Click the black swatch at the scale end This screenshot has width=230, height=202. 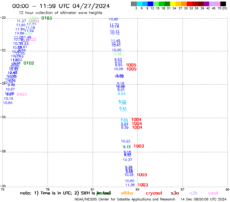pos(223,4)
